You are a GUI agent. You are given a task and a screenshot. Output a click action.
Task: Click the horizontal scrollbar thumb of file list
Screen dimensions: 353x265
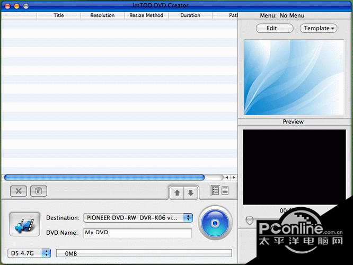click(104, 178)
